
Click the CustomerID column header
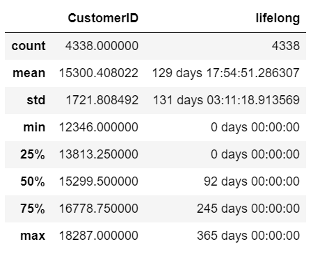[x=103, y=18]
